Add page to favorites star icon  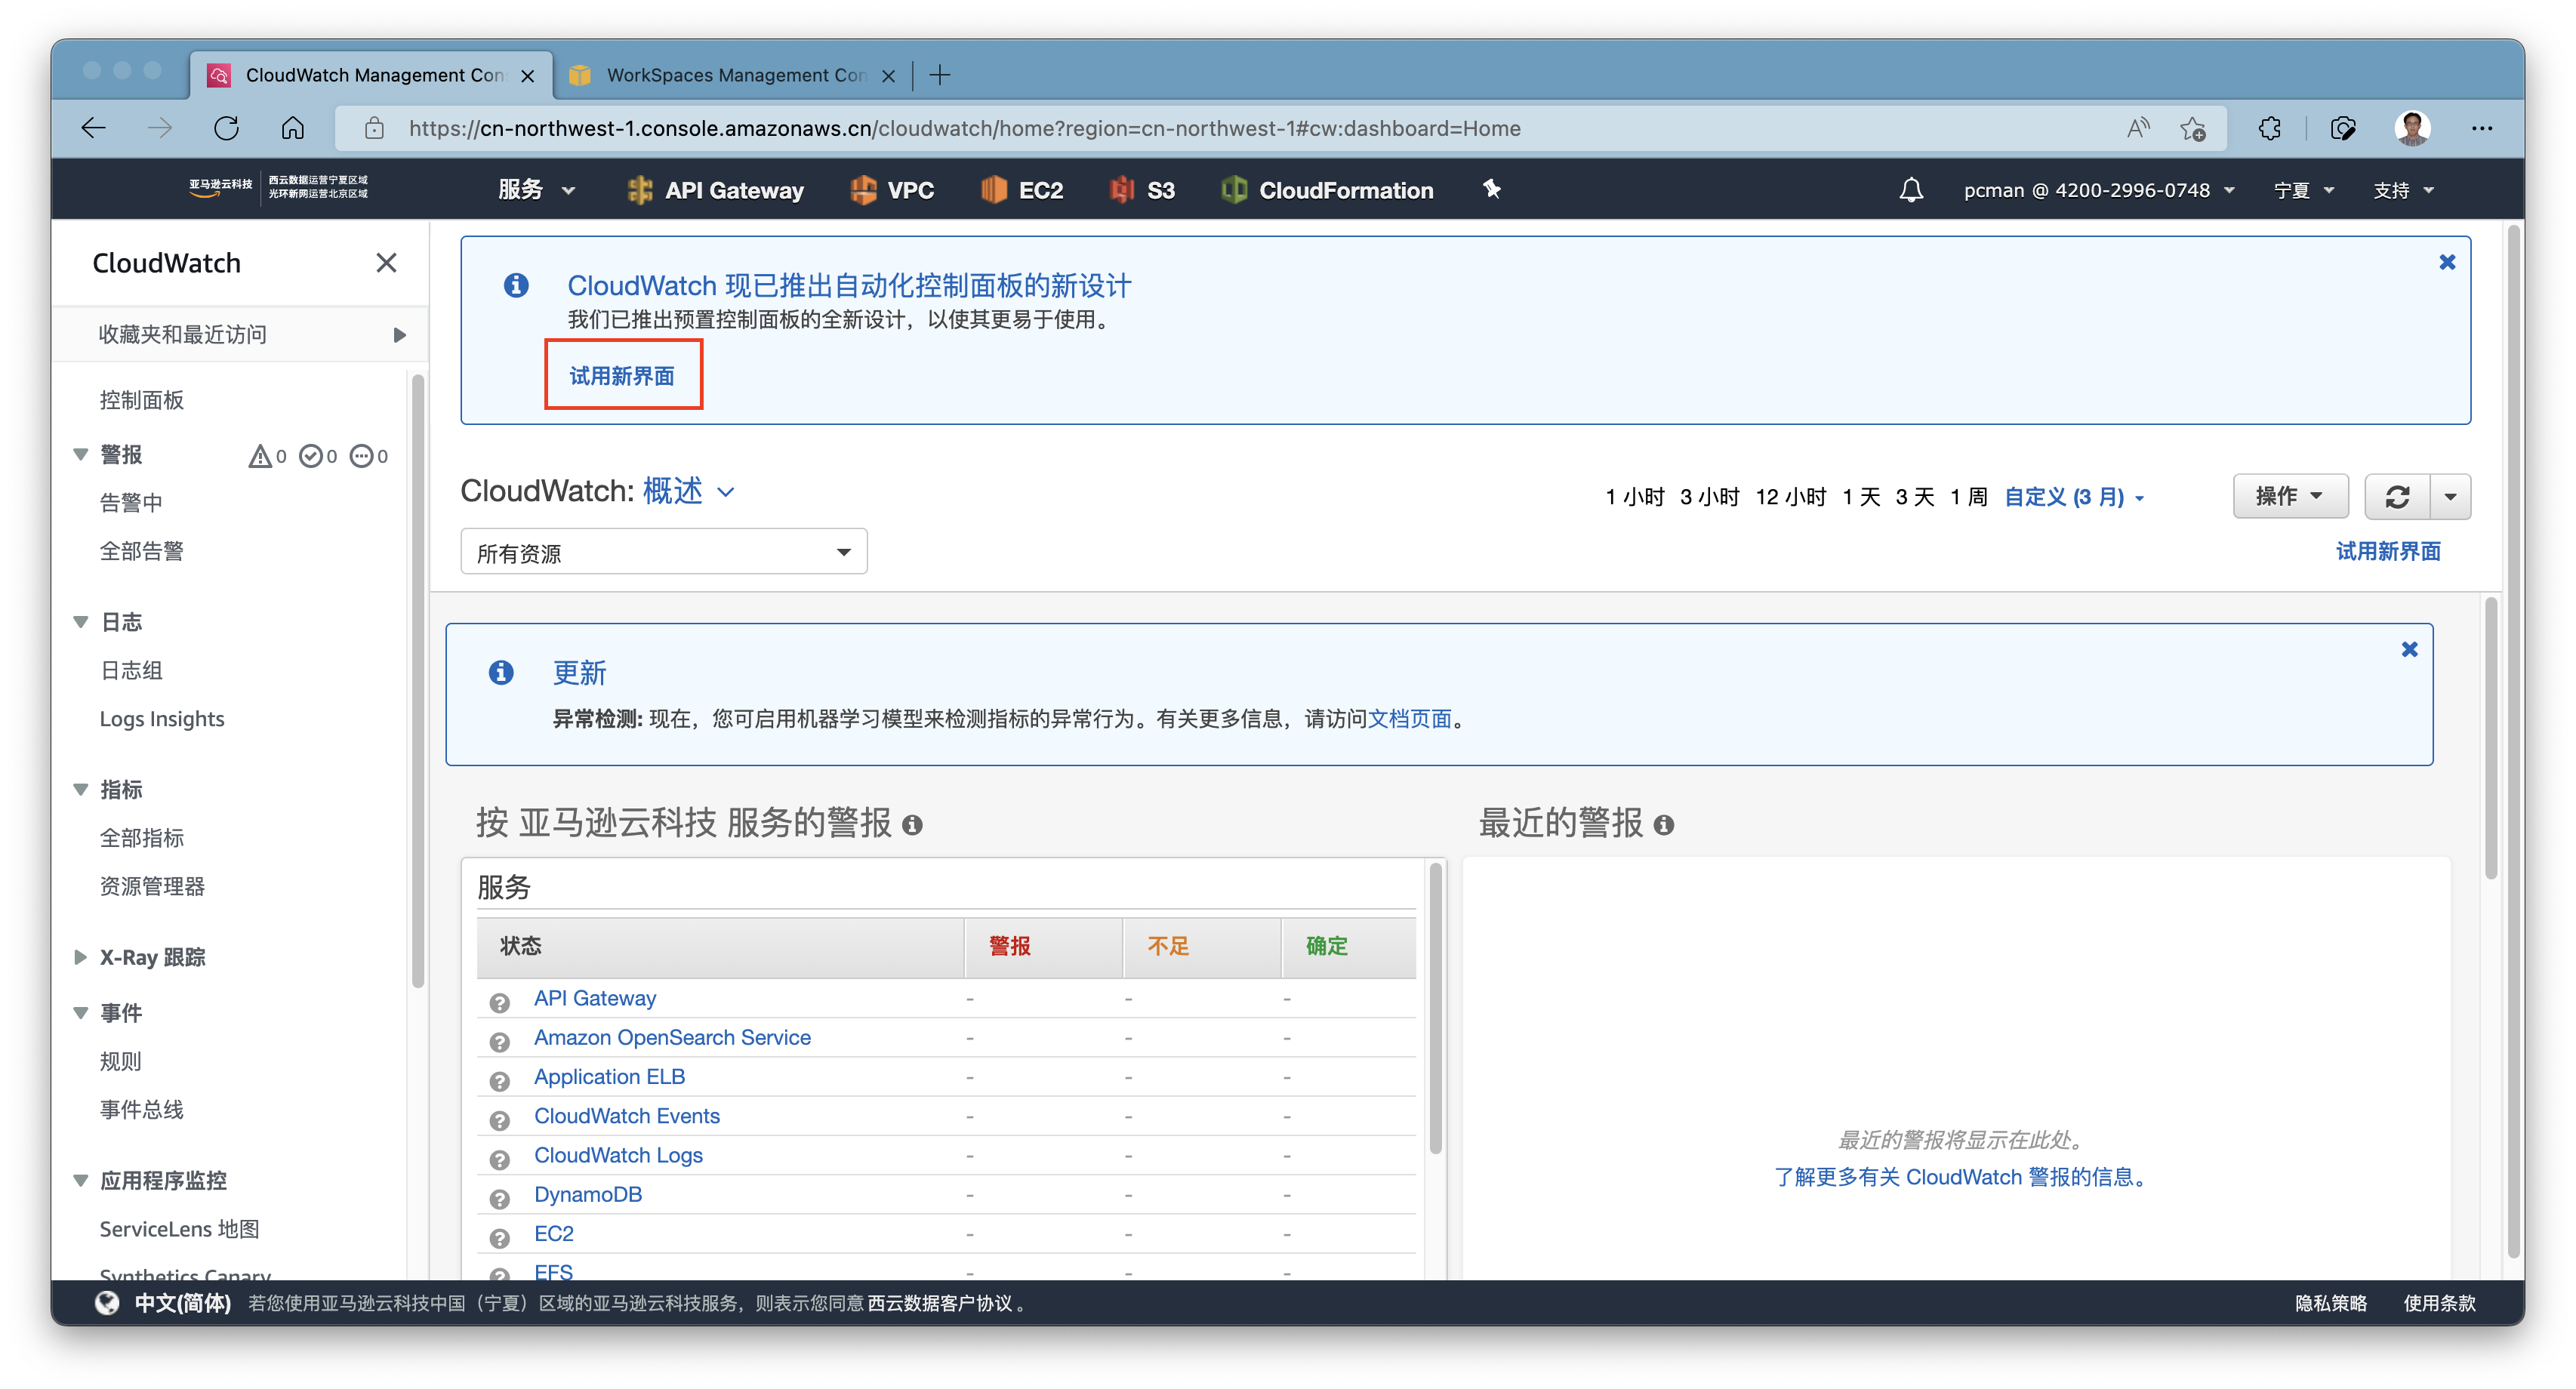click(2194, 128)
